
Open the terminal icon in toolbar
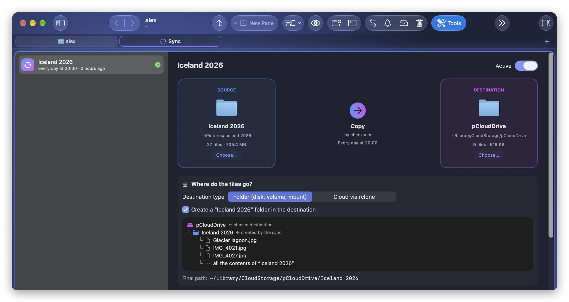point(352,23)
